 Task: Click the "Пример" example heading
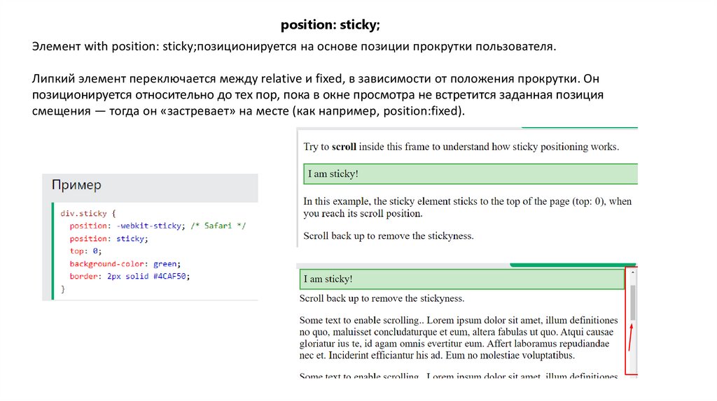pos(76,185)
